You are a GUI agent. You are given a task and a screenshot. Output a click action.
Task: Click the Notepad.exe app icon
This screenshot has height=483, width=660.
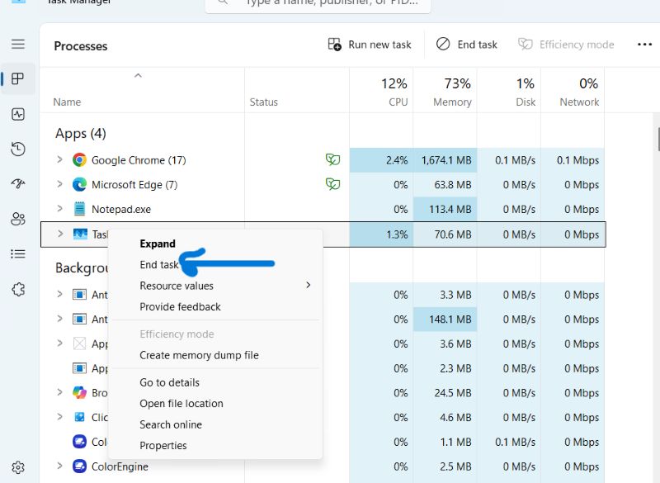pyautogui.click(x=79, y=209)
